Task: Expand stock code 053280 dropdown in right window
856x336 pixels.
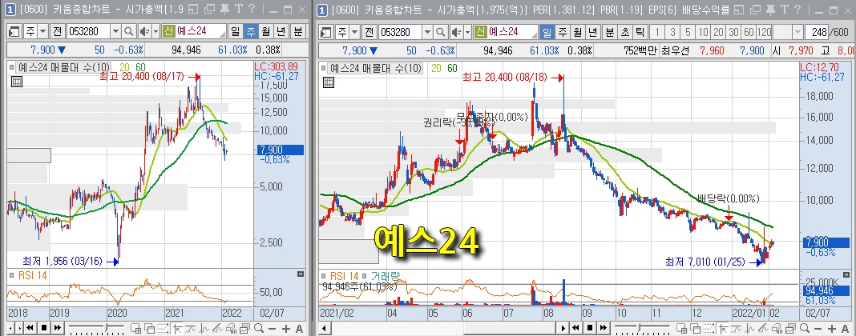Action: [x=427, y=31]
